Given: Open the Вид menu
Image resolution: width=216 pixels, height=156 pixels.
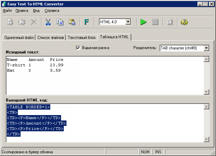Looking at the screenshot, I should [x=36, y=10].
